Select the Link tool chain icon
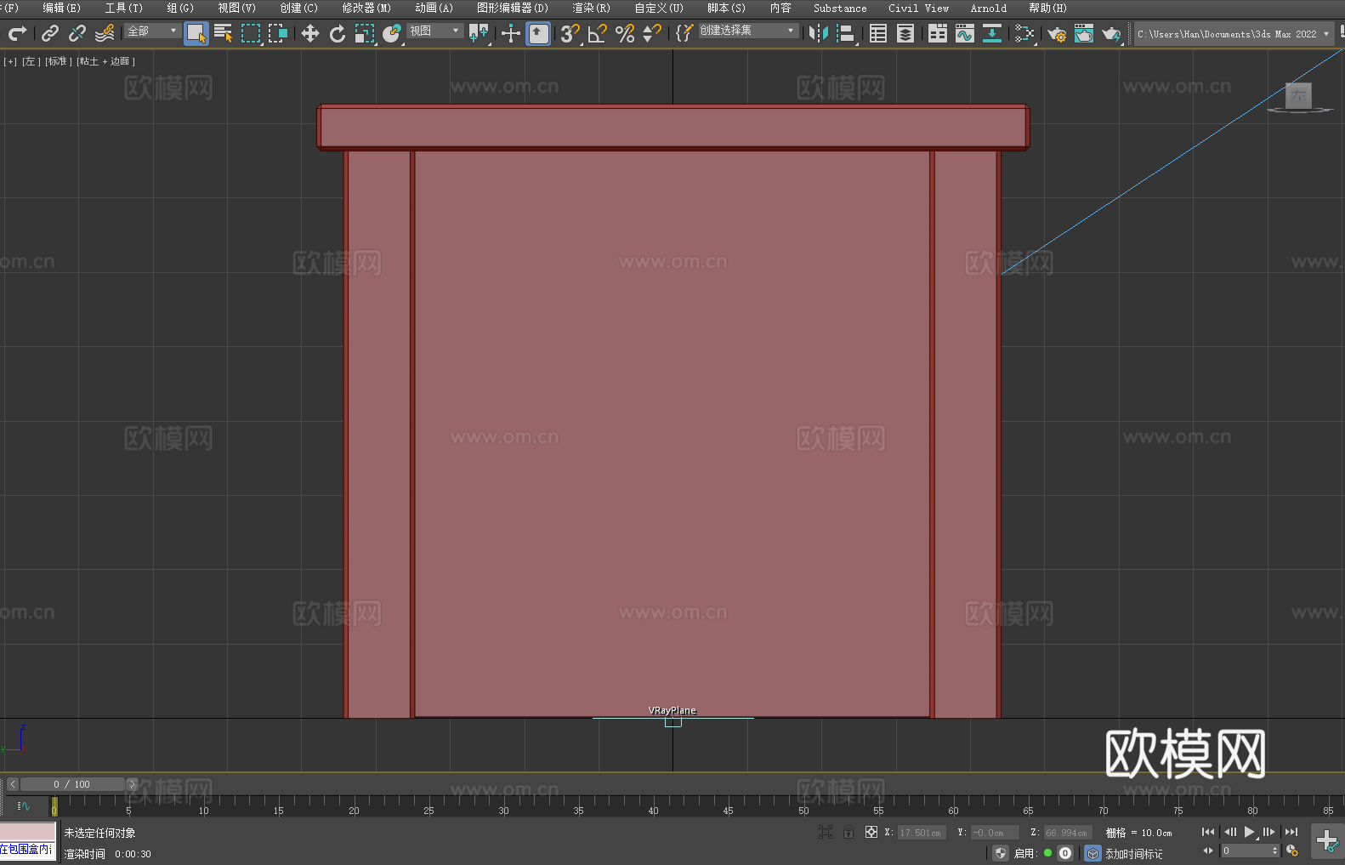 click(x=50, y=33)
